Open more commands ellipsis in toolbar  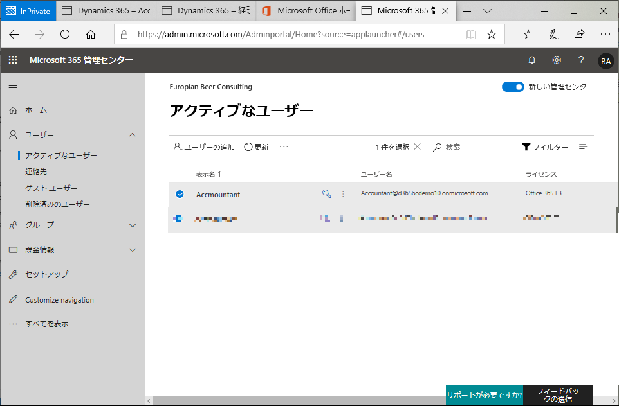(x=284, y=146)
